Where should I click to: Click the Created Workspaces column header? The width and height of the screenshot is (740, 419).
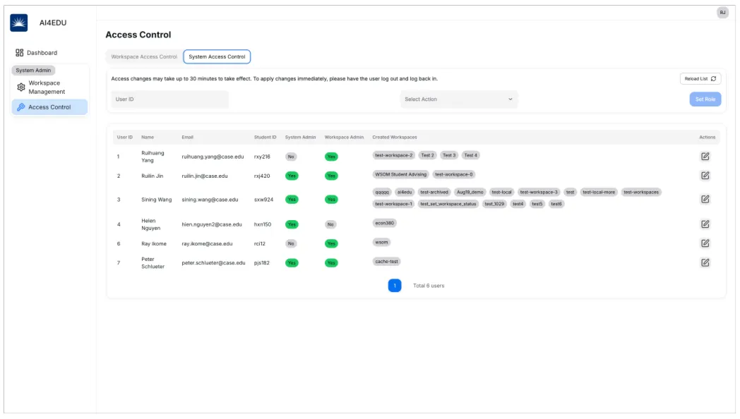click(x=395, y=137)
